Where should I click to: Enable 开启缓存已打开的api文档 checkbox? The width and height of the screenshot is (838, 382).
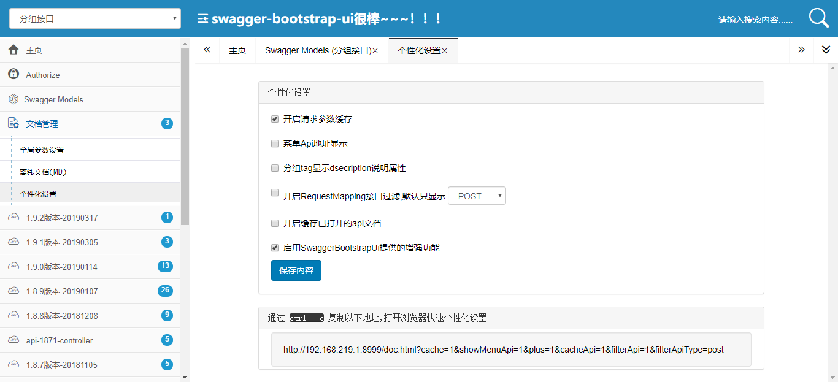pos(275,223)
